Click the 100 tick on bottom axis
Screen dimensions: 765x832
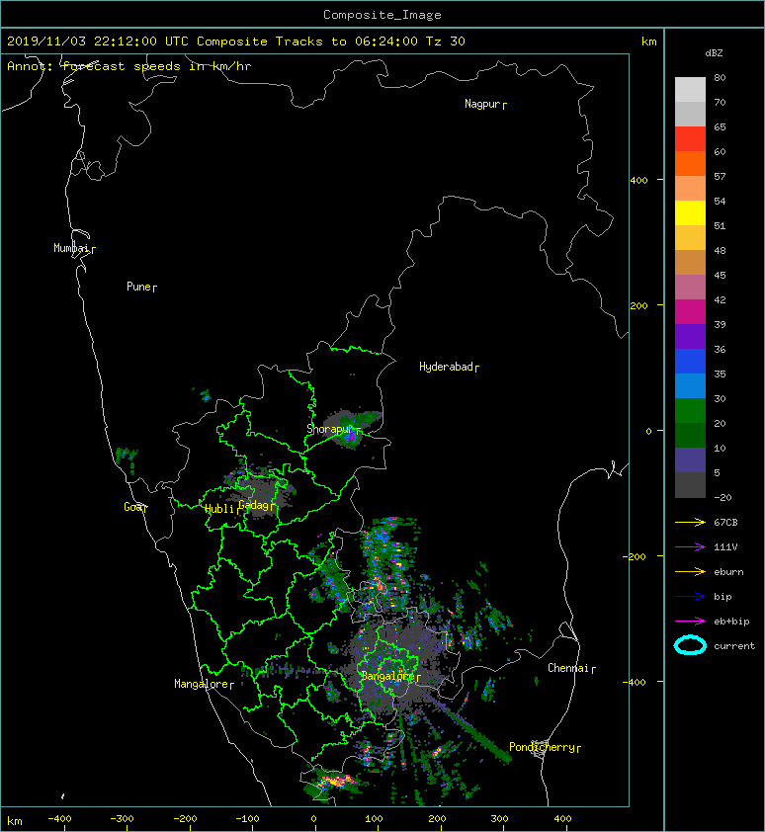(374, 819)
